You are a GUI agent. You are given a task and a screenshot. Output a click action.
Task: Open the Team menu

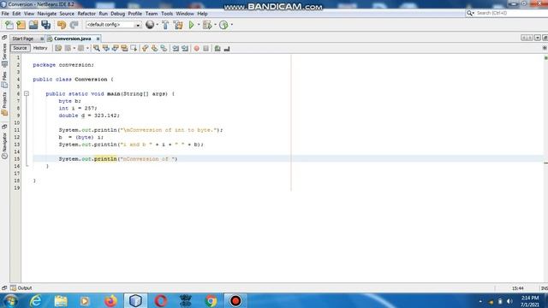point(152,14)
